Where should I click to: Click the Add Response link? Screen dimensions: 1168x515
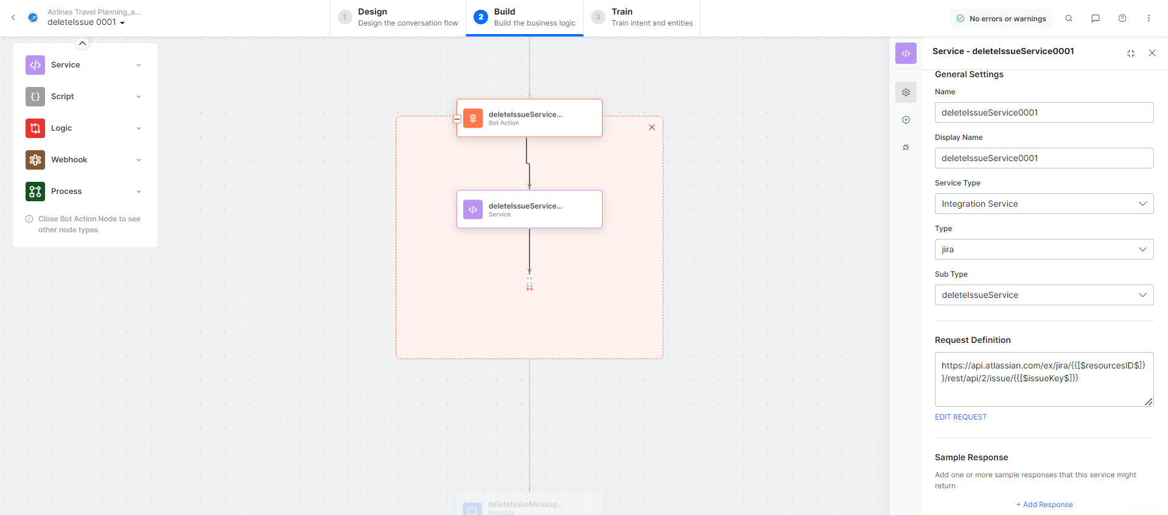1044,505
